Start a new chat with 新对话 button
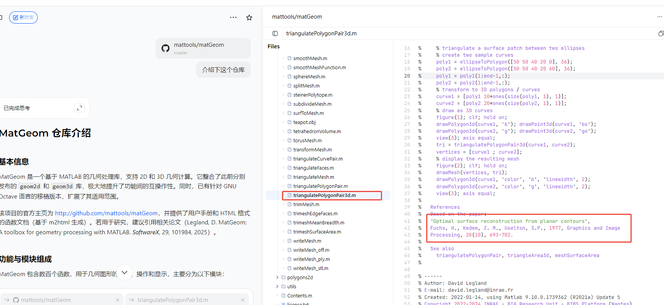664x305 pixels. coord(23,17)
